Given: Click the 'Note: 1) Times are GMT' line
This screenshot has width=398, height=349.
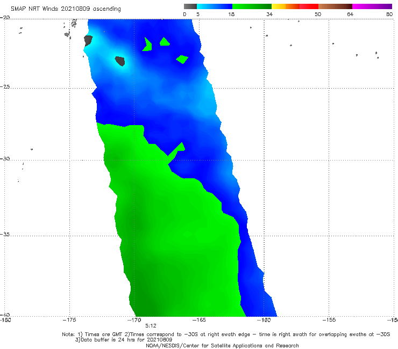Looking at the screenshot, I should pyautogui.click(x=226, y=335).
